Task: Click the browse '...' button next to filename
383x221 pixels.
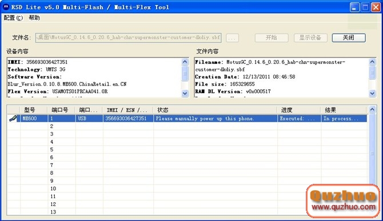Action: point(232,38)
